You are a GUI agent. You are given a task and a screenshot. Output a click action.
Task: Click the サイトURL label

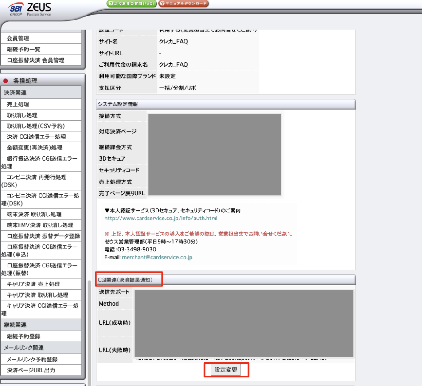[x=111, y=53]
